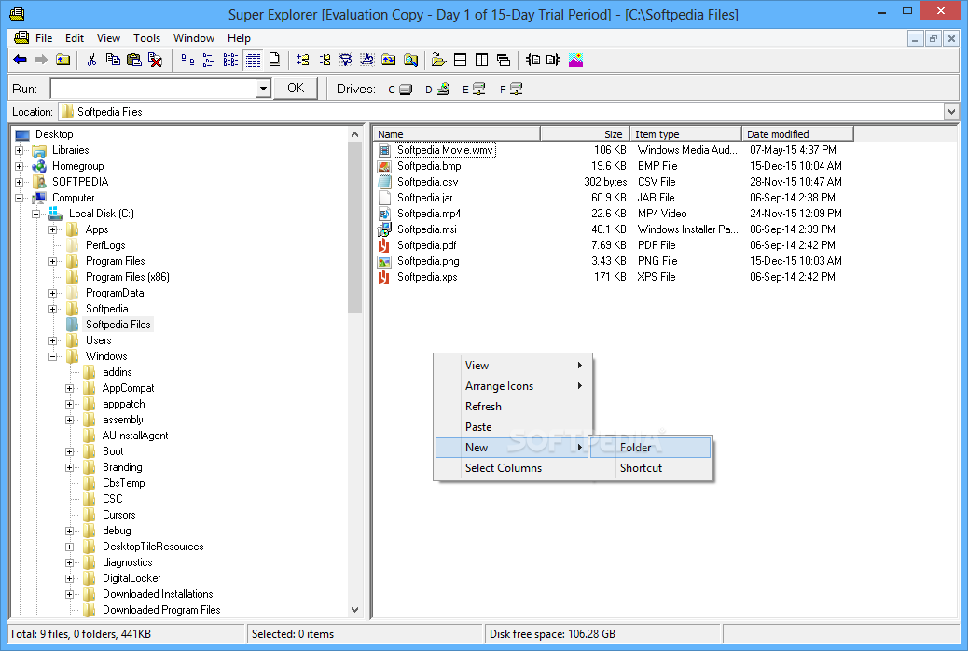Click the OK button beside Run
Screen dimensions: 968x651
[x=296, y=89]
